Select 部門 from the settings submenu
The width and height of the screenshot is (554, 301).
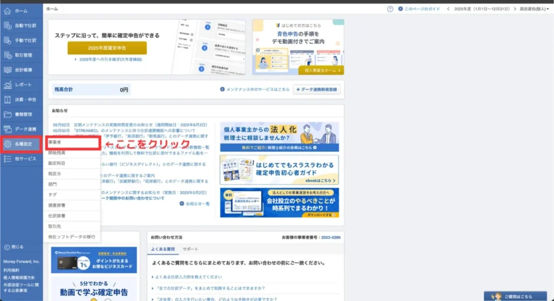(72, 184)
